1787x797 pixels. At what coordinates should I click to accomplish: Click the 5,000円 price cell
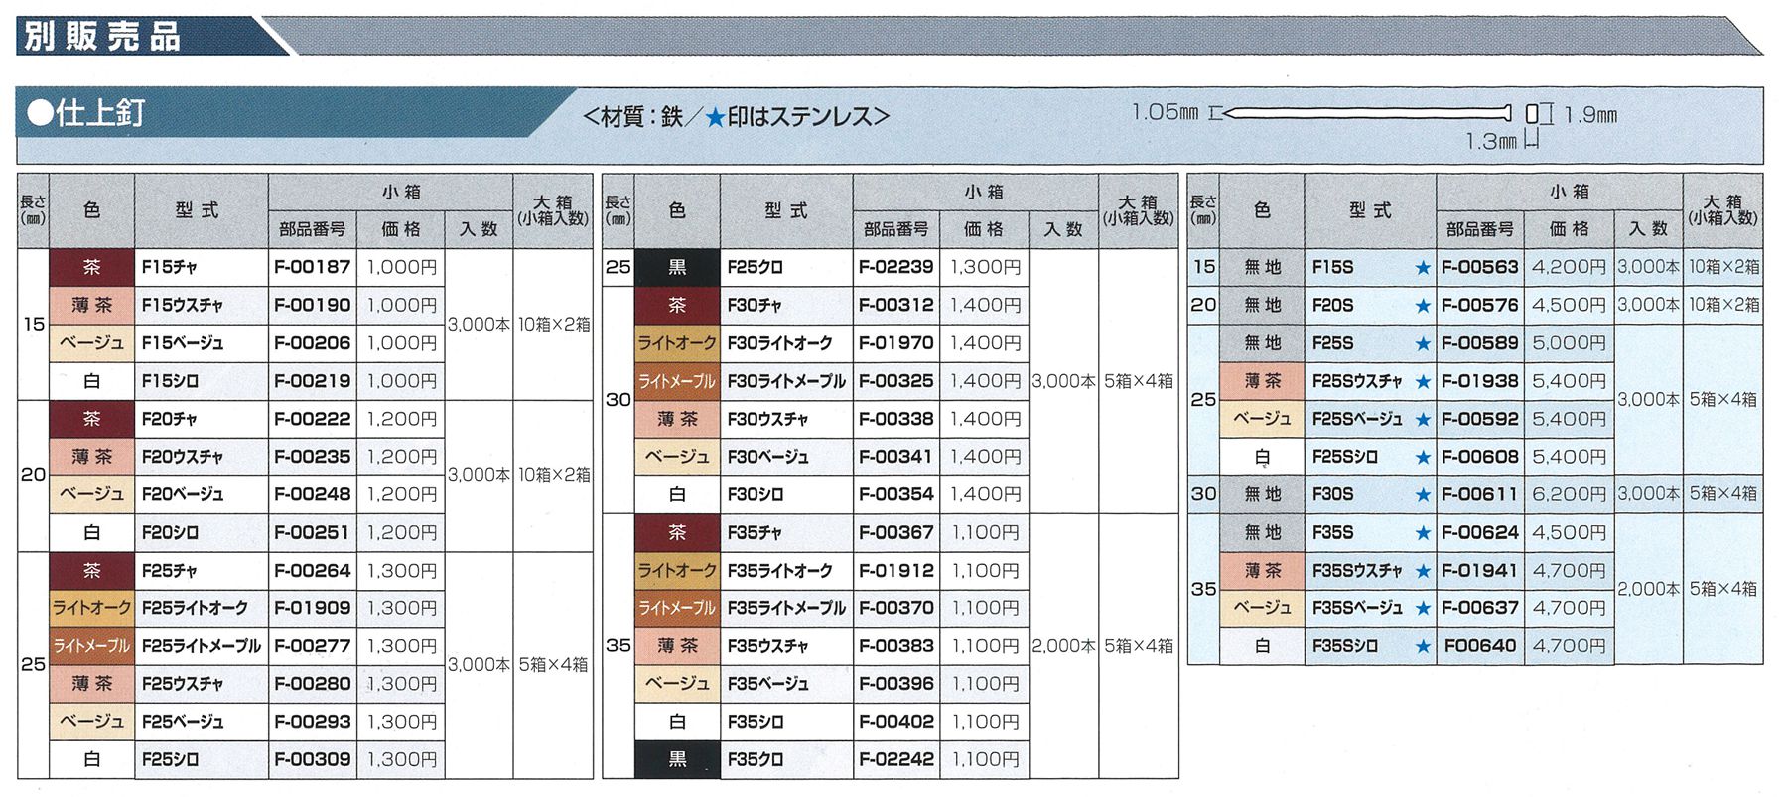(x=1570, y=343)
